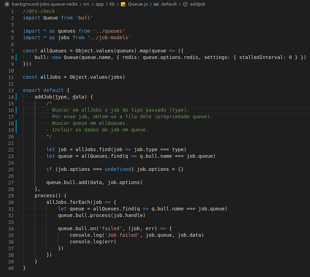The height and width of the screenshot is (277, 310).
Task: Open the Queue.js breadcrumb item
Action: click(138, 4)
